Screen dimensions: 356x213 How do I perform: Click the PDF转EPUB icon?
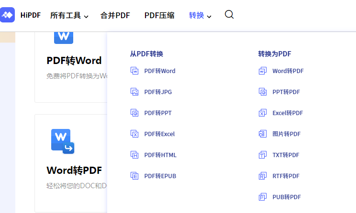pyautogui.click(x=134, y=176)
